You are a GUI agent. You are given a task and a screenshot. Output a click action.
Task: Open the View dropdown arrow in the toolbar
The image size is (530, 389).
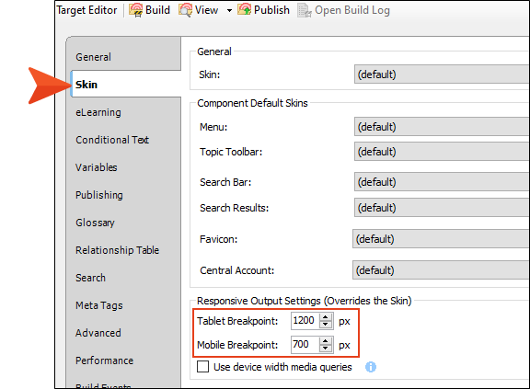(x=229, y=10)
